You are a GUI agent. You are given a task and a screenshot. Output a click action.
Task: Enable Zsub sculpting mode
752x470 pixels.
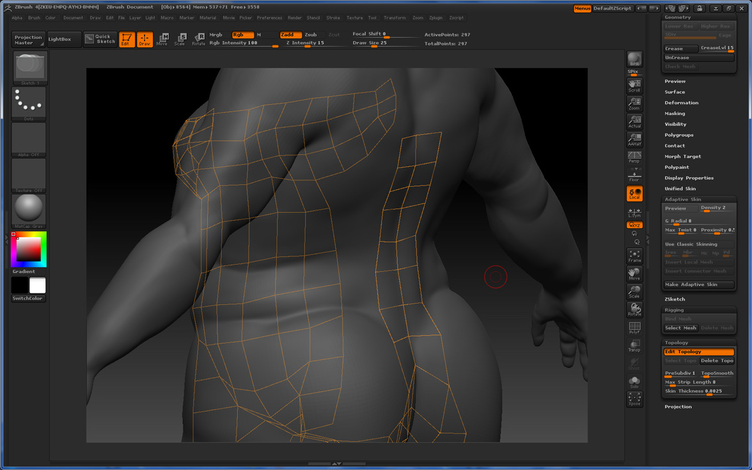(x=311, y=35)
